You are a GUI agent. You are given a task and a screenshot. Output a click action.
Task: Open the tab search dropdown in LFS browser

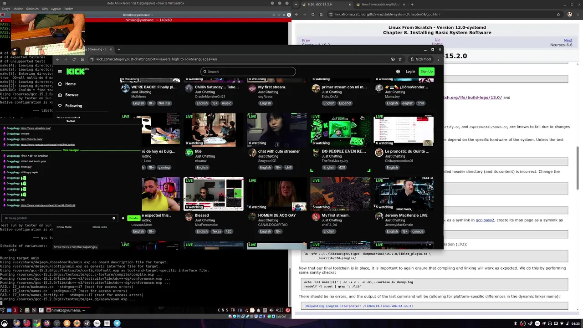297,5
